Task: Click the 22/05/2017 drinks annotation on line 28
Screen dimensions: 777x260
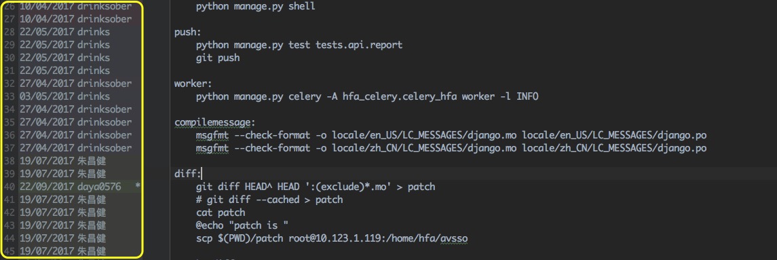Action: click(x=65, y=32)
